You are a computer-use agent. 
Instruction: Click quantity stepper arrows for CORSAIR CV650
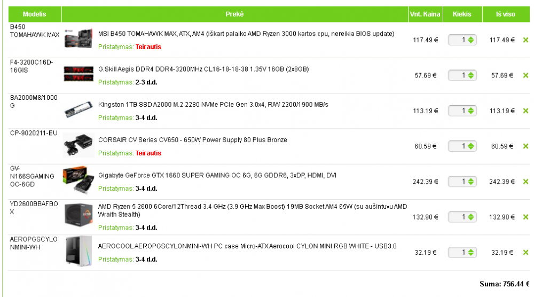click(x=471, y=146)
